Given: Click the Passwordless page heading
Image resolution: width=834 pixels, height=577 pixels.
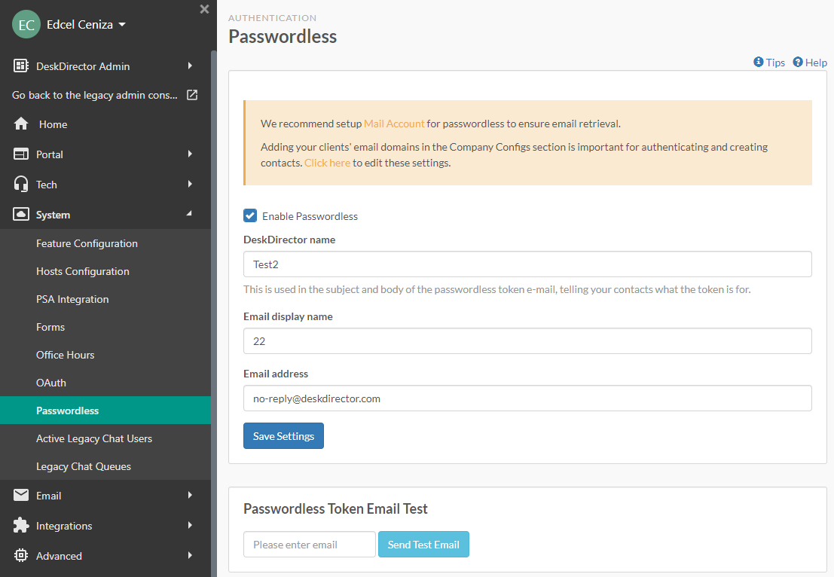Looking at the screenshot, I should [x=283, y=37].
